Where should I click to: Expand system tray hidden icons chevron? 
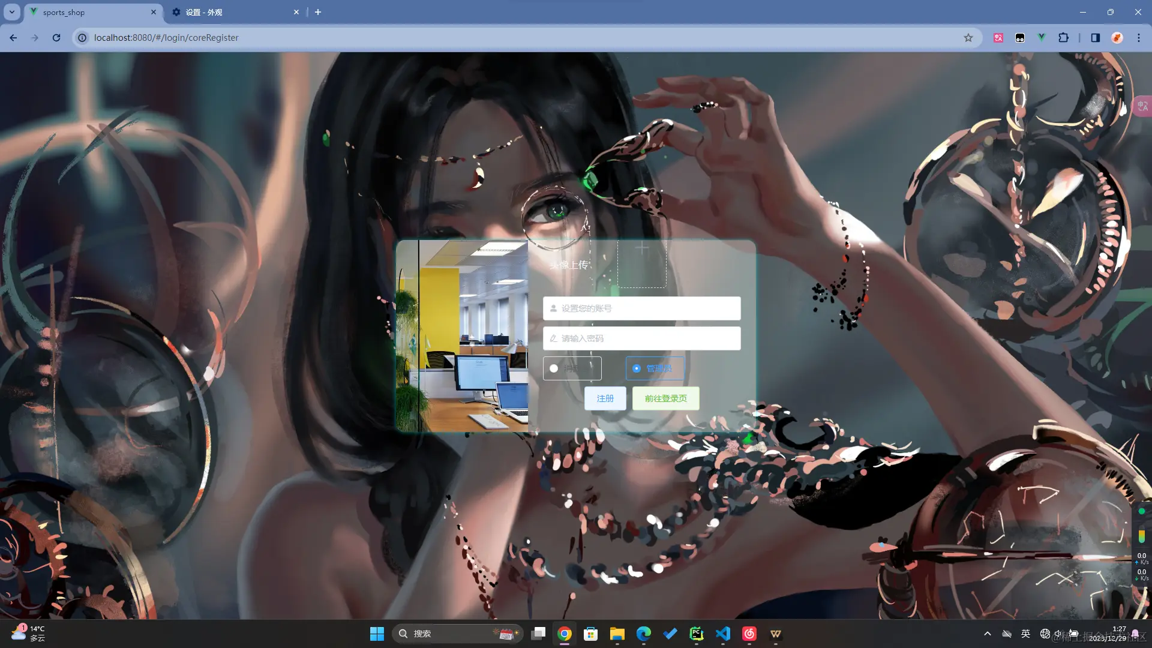tap(987, 634)
